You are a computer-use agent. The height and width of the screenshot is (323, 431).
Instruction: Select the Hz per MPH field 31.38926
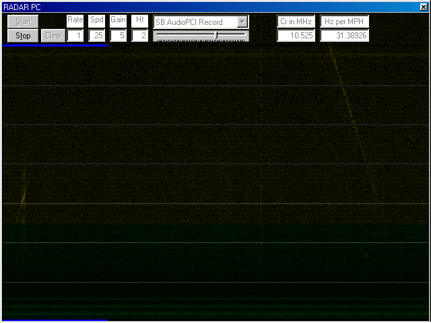[344, 36]
